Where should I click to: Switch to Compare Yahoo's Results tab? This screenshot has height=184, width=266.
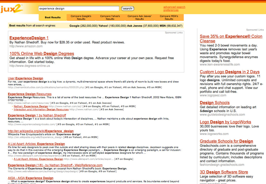point(110,17)
